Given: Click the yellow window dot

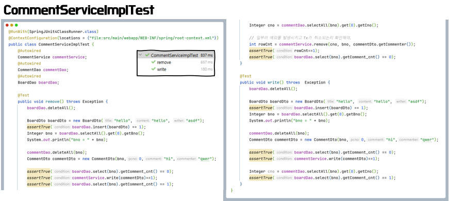Looking at the screenshot, I should pyautogui.click(x=12, y=25).
